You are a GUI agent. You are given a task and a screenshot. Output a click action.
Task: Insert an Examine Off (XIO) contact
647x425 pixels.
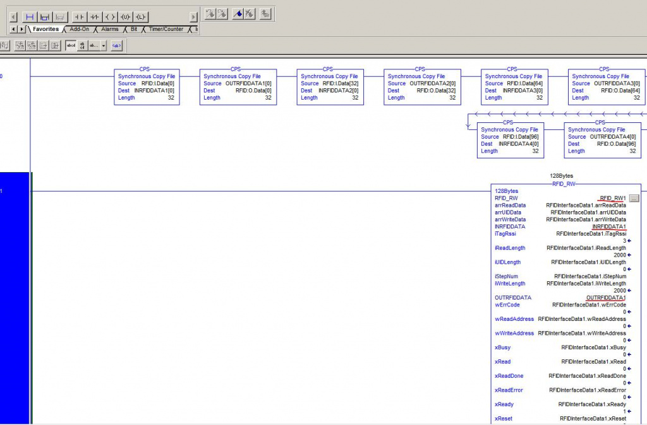[x=95, y=17]
